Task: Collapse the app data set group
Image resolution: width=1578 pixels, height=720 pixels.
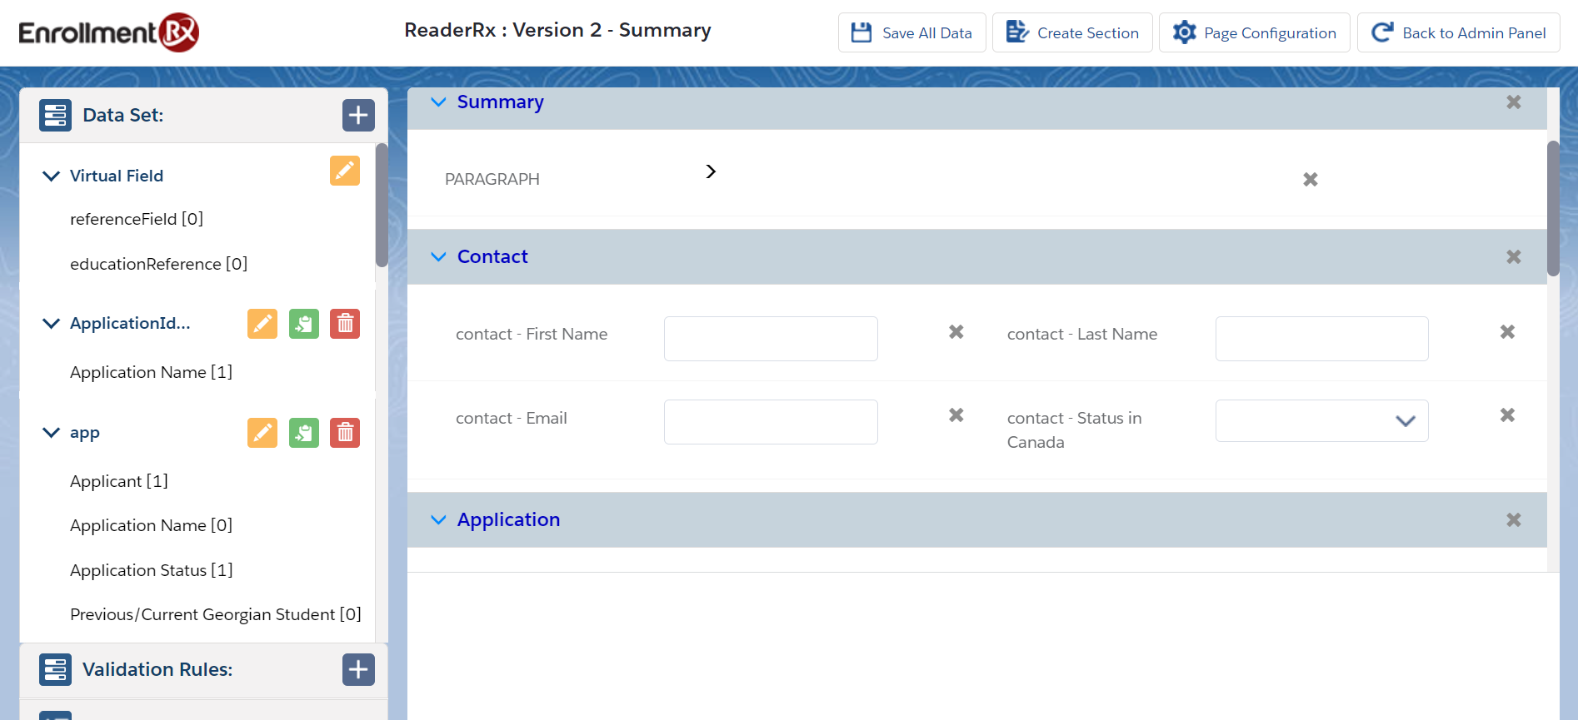Action: point(52,433)
